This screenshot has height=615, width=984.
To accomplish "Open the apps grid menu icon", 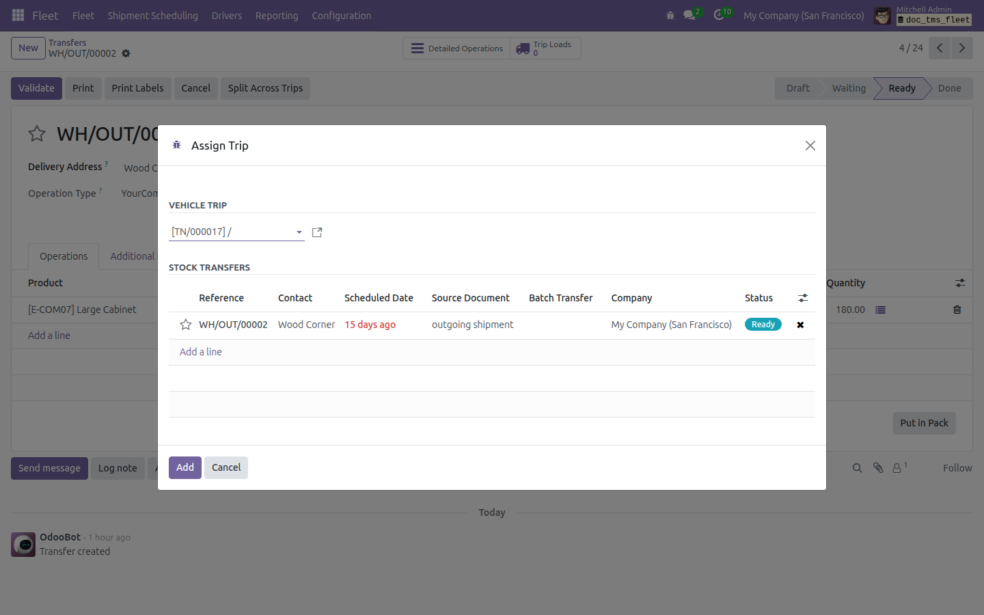I will click(x=18, y=15).
